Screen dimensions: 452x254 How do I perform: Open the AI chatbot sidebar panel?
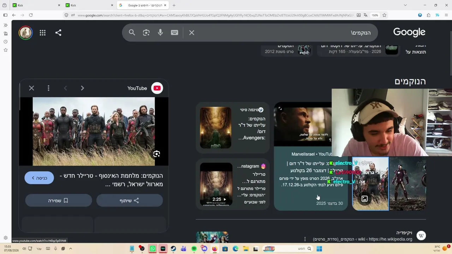coord(5,25)
